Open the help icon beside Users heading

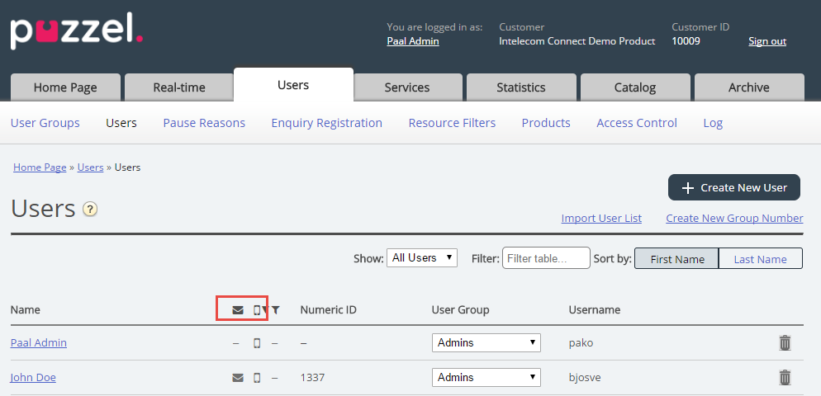(x=90, y=210)
